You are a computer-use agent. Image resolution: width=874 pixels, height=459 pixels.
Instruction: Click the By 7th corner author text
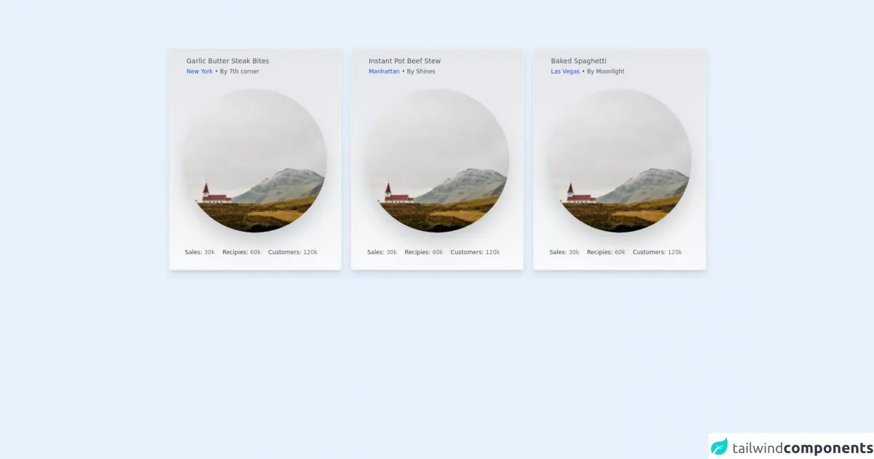(240, 71)
